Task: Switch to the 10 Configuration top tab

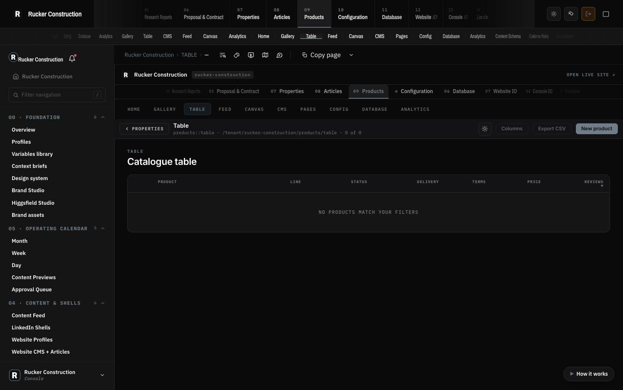Action: point(353,14)
